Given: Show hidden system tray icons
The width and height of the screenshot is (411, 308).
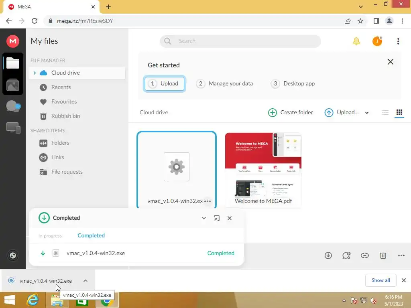Looking at the screenshot, I should [x=344, y=300].
